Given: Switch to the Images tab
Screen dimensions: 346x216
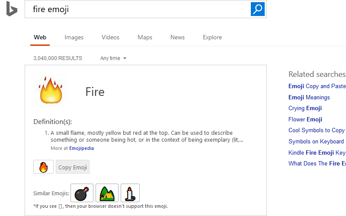Looking at the screenshot, I should [x=74, y=37].
